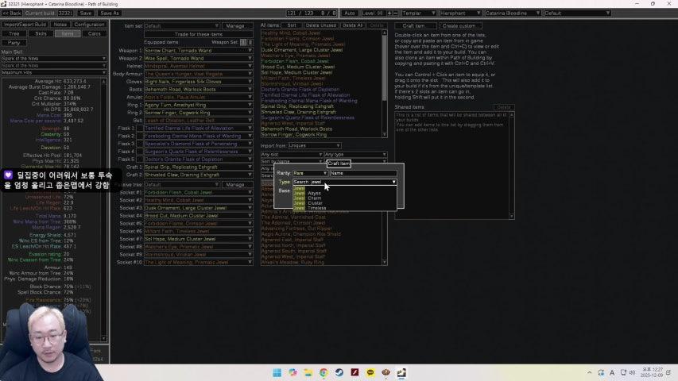Open the Copilot taskbar icon
Screen dimensions: 678x381
pos(293,372)
